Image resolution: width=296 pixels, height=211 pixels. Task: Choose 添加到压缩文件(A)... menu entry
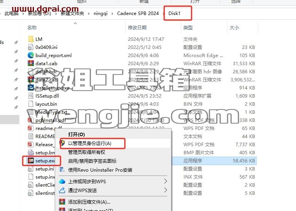click(x=89, y=202)
